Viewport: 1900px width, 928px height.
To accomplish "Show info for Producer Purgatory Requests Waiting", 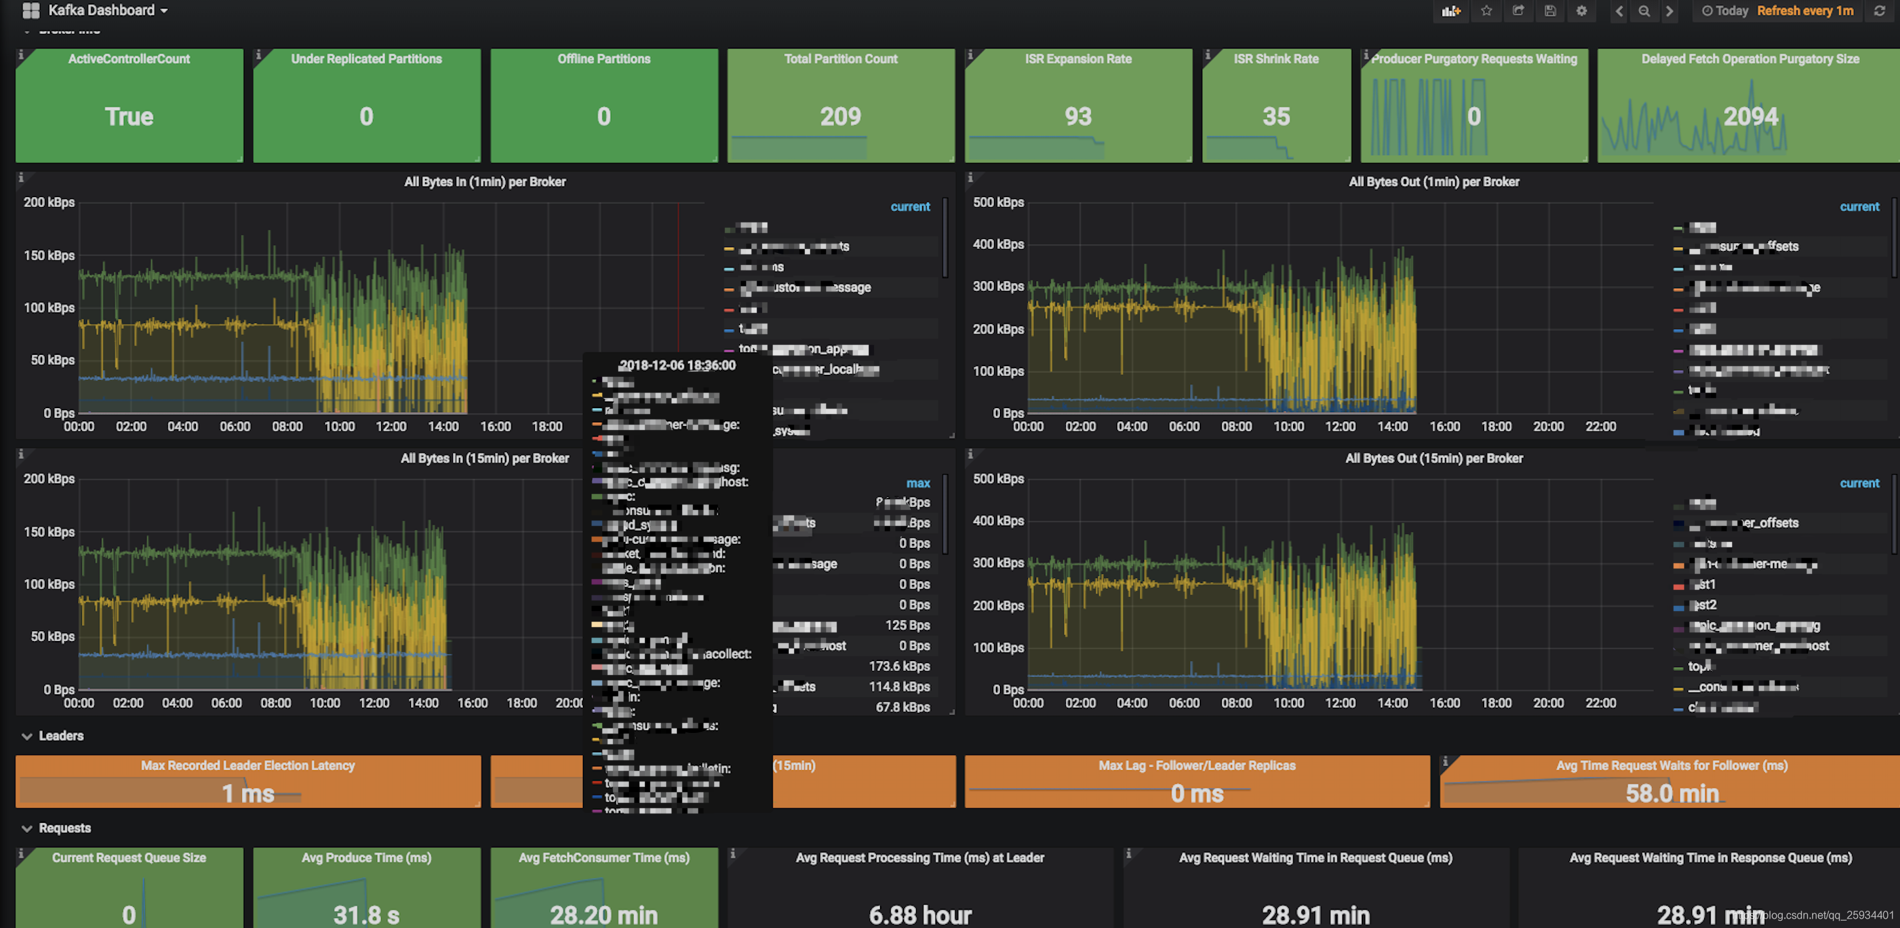I will pos(1366,55).
